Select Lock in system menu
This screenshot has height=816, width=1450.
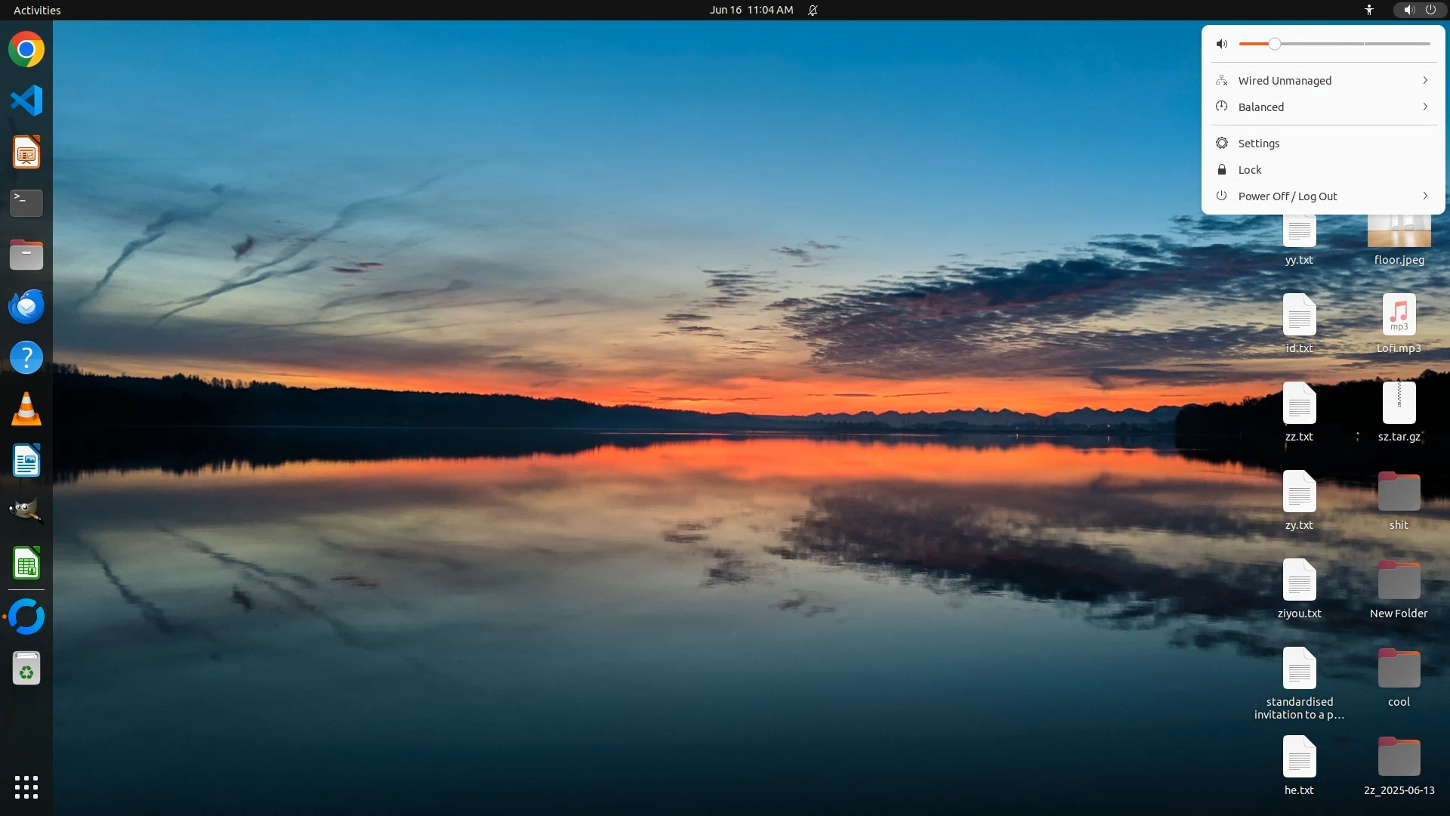(x=1249, y=170)
